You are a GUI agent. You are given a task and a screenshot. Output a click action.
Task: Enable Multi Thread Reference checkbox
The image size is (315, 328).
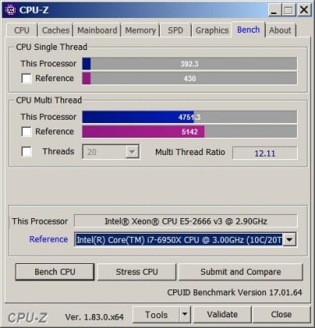(26, 131)
